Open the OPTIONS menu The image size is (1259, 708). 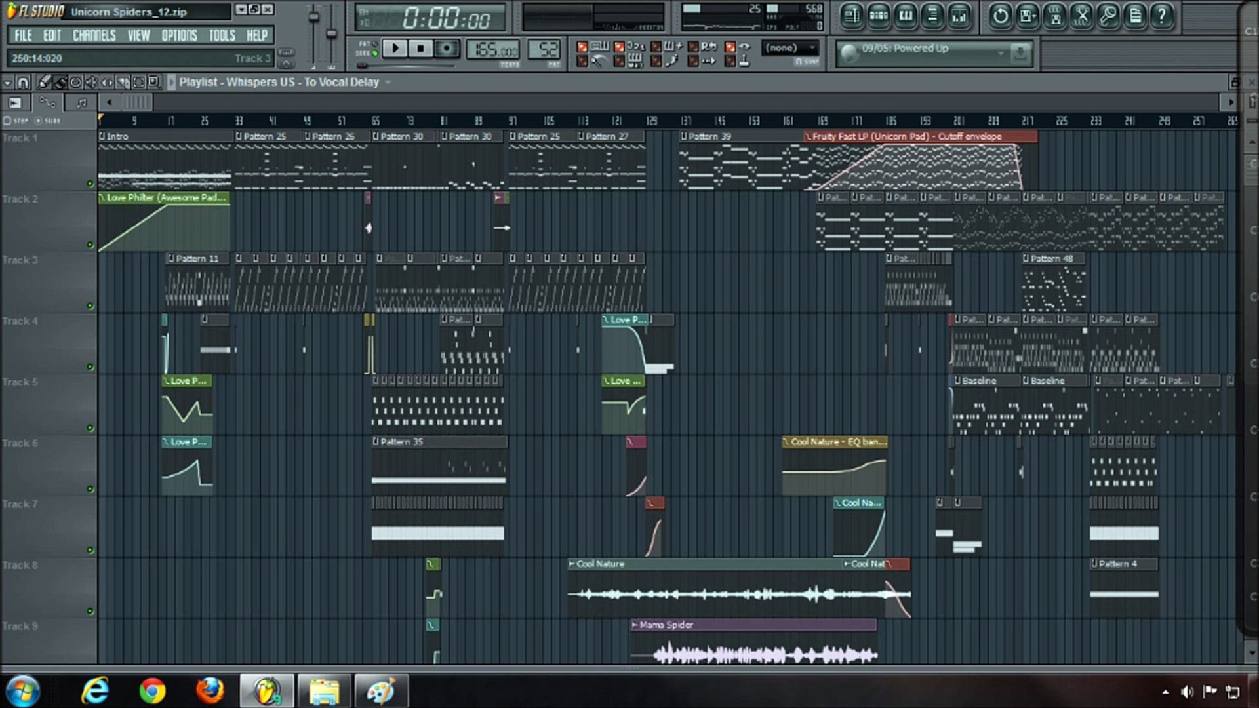[x=179, y=35]
